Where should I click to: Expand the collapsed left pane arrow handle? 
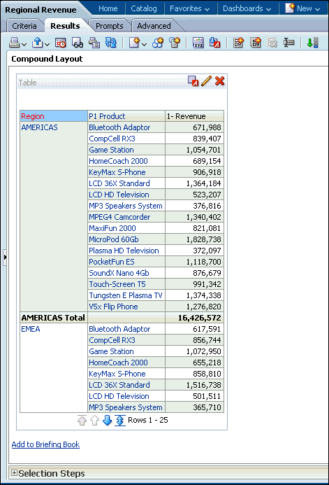(x=5, y=257)
